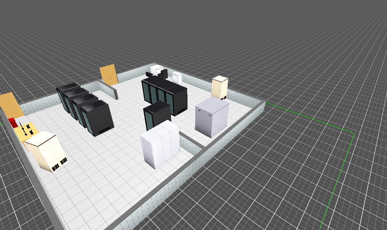Select the tall cream cabinet by the right wall
This screenshot has width=387, height=230.
click(x=220, y=88)
